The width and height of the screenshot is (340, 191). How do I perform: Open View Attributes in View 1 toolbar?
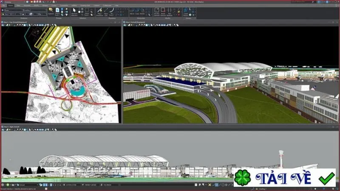3,25
